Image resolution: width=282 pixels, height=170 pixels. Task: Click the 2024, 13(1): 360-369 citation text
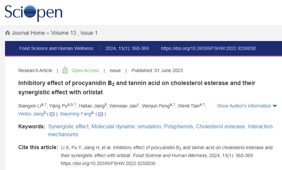tap(127, 48)
